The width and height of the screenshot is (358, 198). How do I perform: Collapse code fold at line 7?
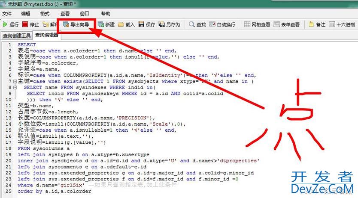15,81
